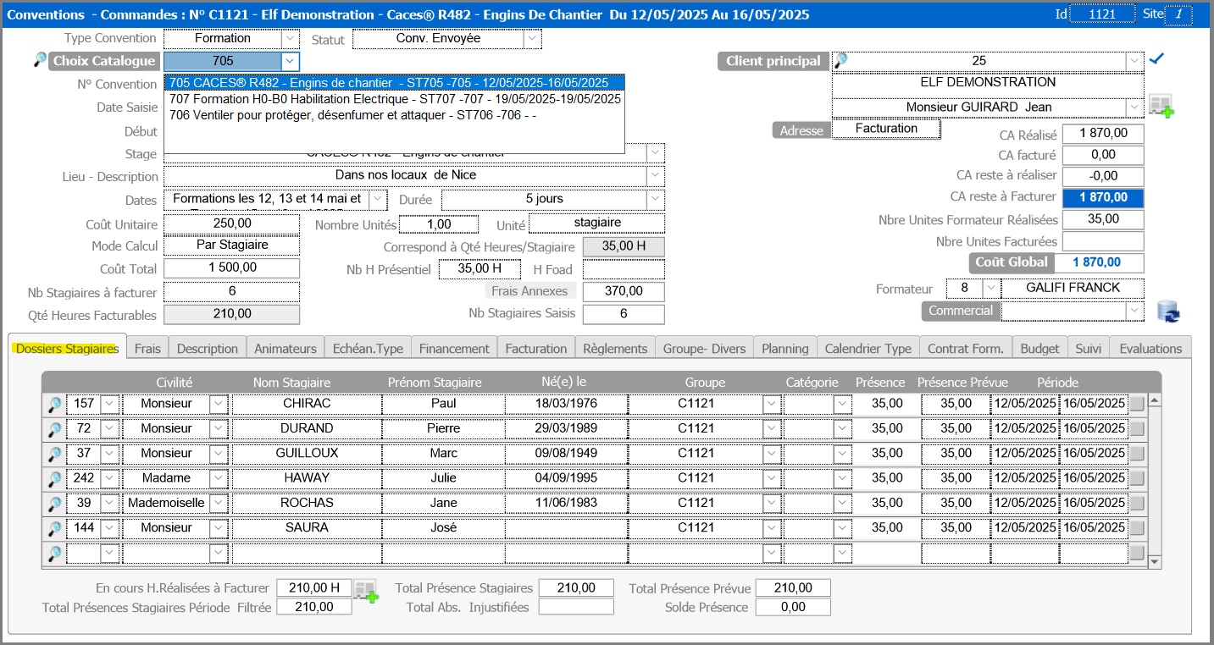
Task: Open CHIRAC Paul's trainee record via magnifier
Action: (54, 405)
